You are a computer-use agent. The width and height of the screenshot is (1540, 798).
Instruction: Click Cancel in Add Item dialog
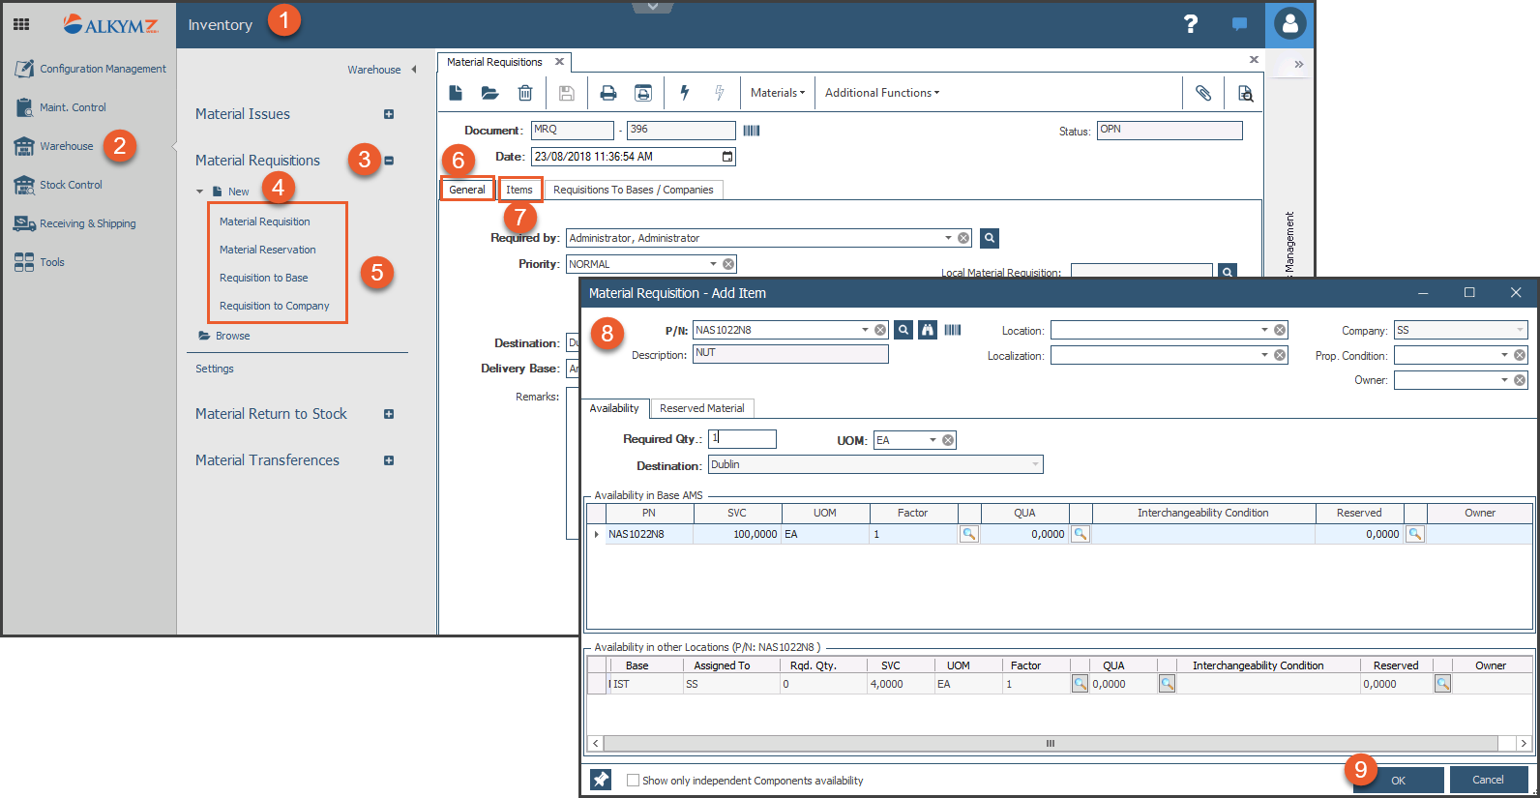coord(1488,780)
